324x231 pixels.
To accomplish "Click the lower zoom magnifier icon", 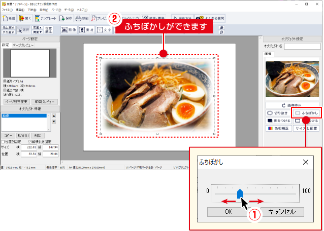I will pyautogui.click(x=221, y=32).
